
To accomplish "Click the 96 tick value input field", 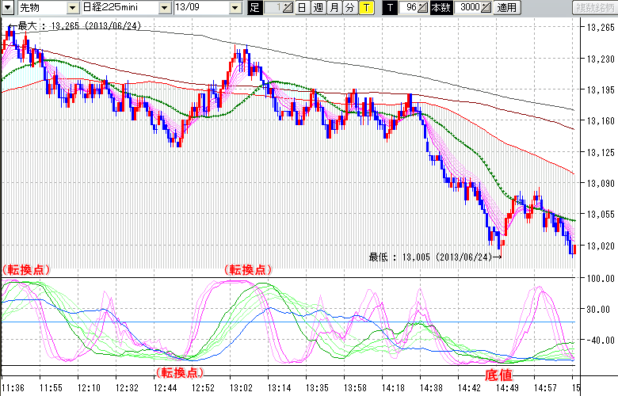I will point(409,8).
